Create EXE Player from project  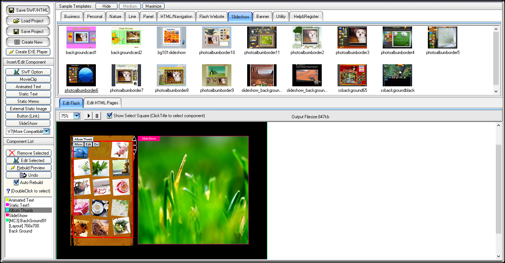click(x=28, y=52)
